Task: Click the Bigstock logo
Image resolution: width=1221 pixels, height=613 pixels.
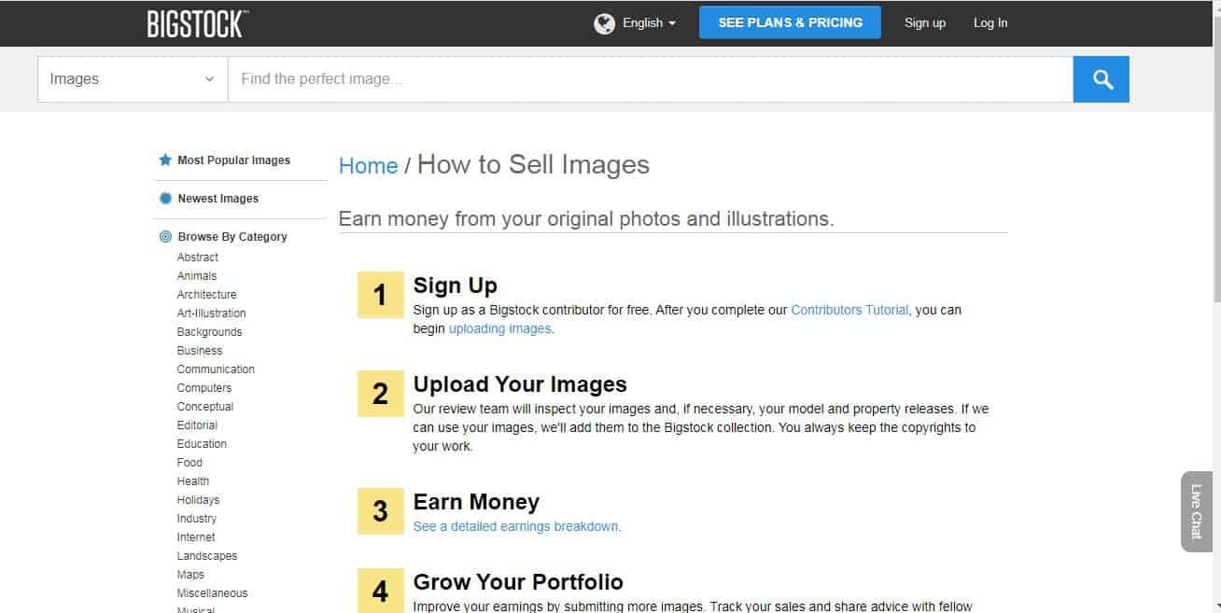Action: (196, 22)
